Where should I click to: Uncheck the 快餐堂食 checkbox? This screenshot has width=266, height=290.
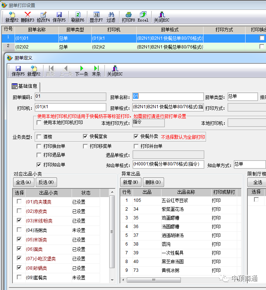pyautogui.click(x=85, y=137)
